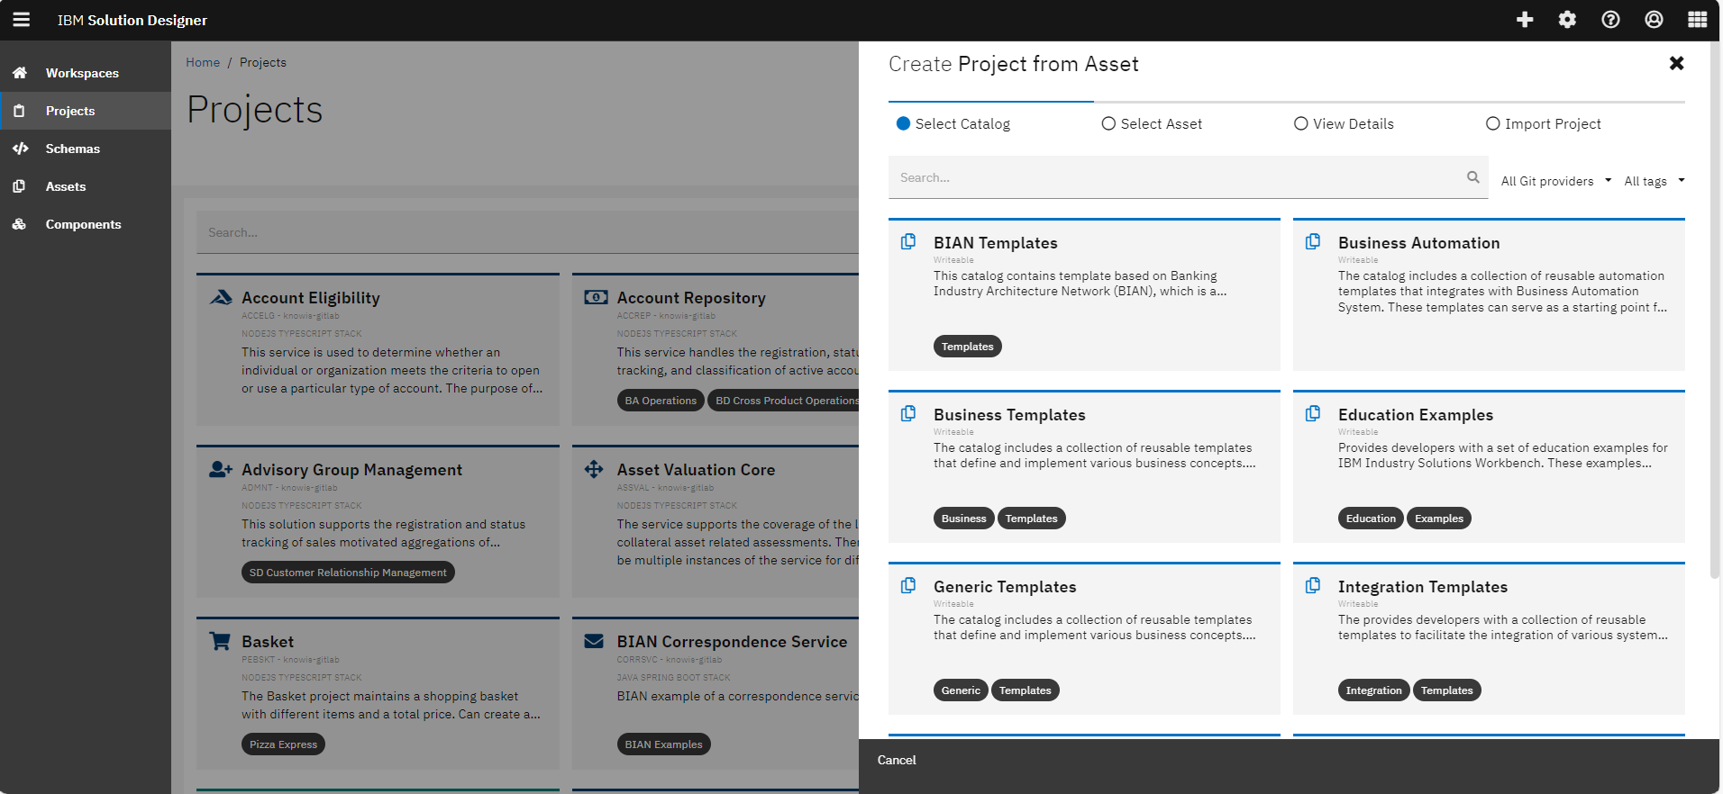Open the All Git providers dropdown

(1555, 181)
